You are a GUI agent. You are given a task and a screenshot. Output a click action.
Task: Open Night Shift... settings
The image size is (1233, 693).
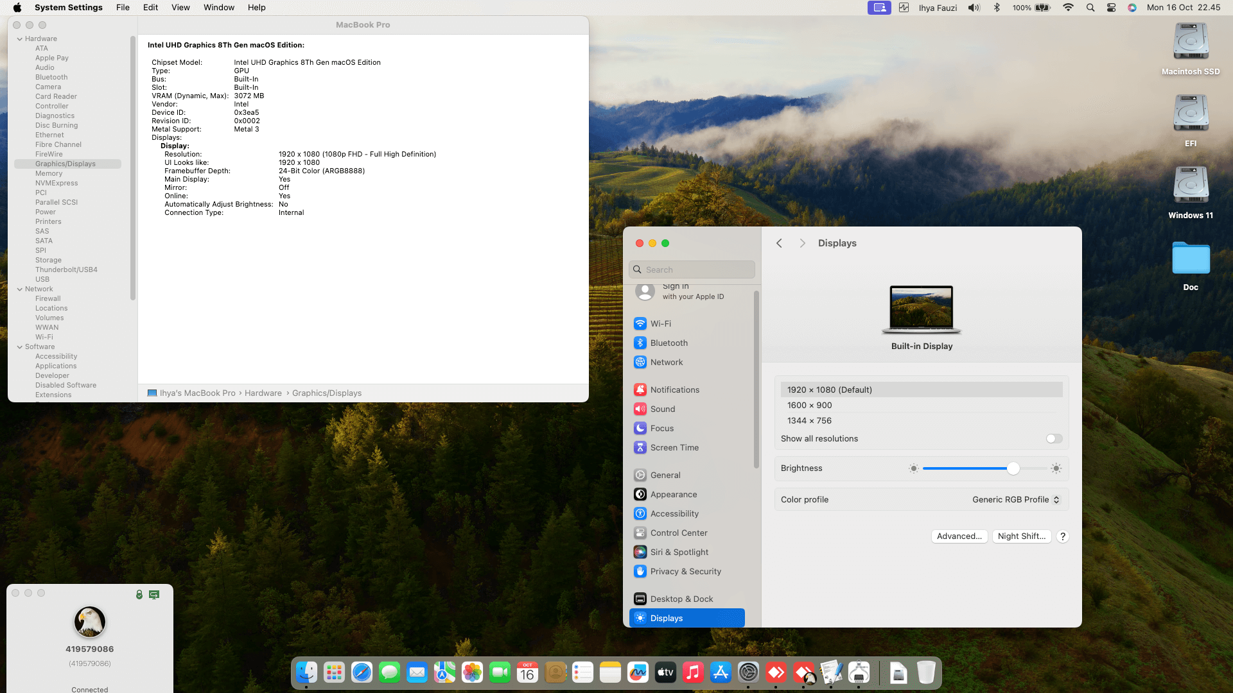[1022, 536]
